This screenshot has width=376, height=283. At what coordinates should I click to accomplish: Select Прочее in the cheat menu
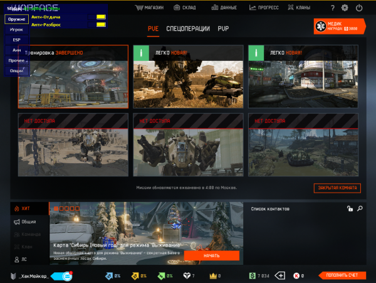coord(16,60)
